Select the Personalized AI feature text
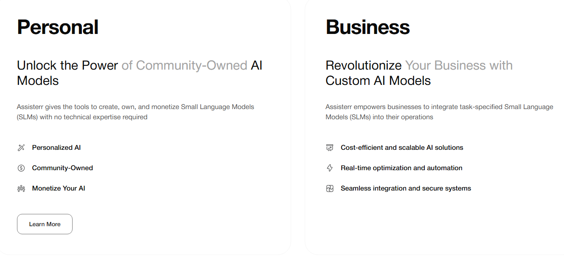The height and width of the screenshot is (261, 564). (56, 148)
